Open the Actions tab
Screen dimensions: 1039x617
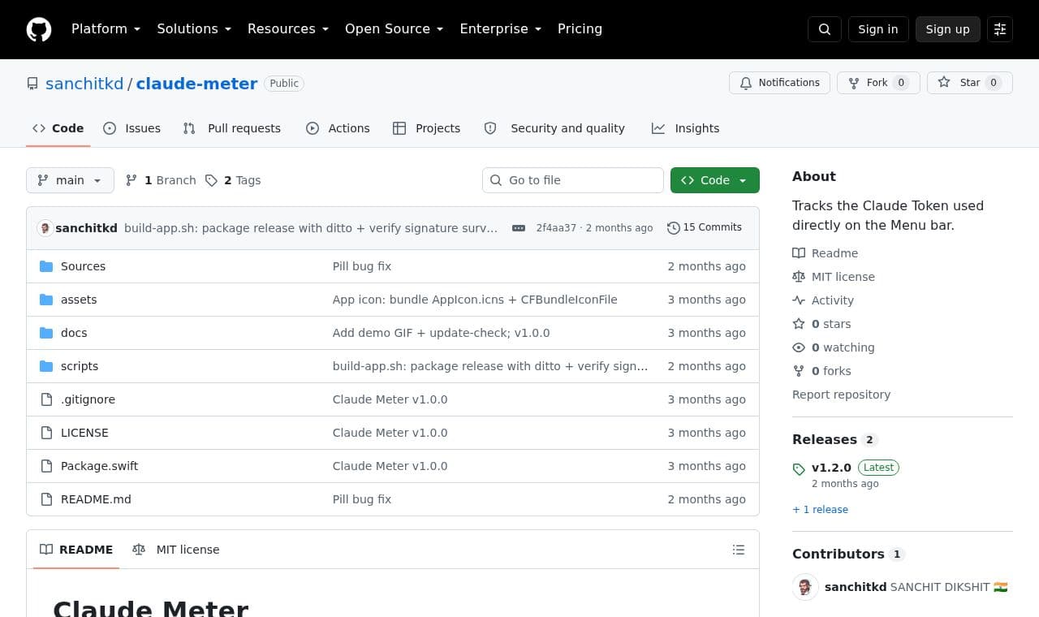[338, 128]
